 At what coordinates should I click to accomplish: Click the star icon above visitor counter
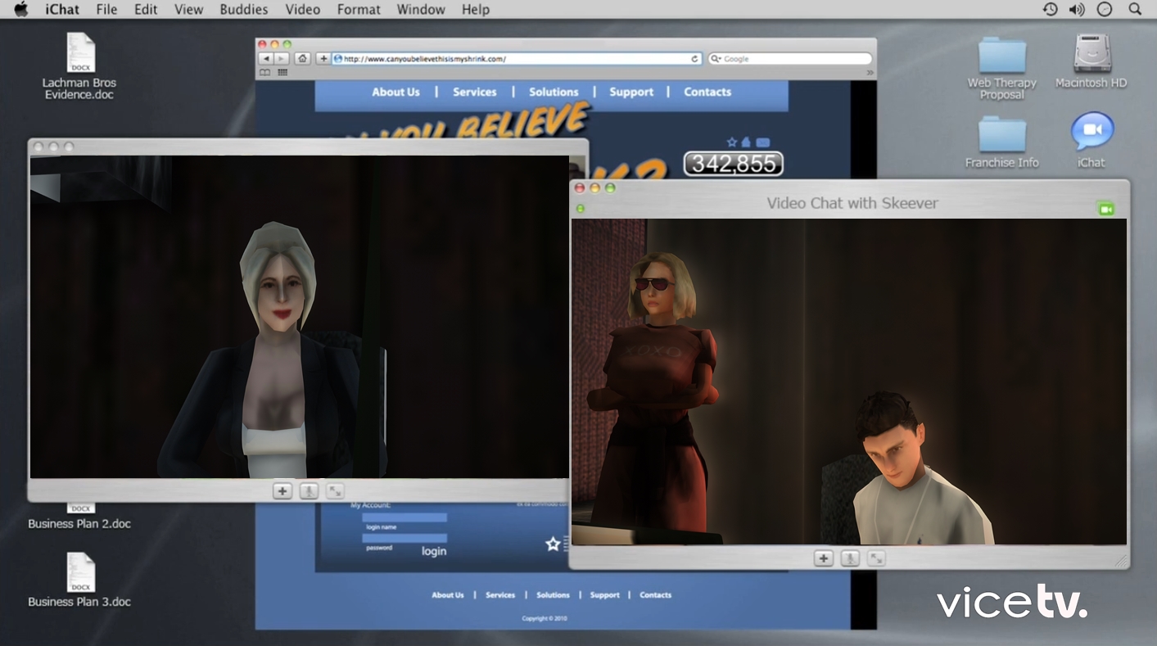point(732,142)
